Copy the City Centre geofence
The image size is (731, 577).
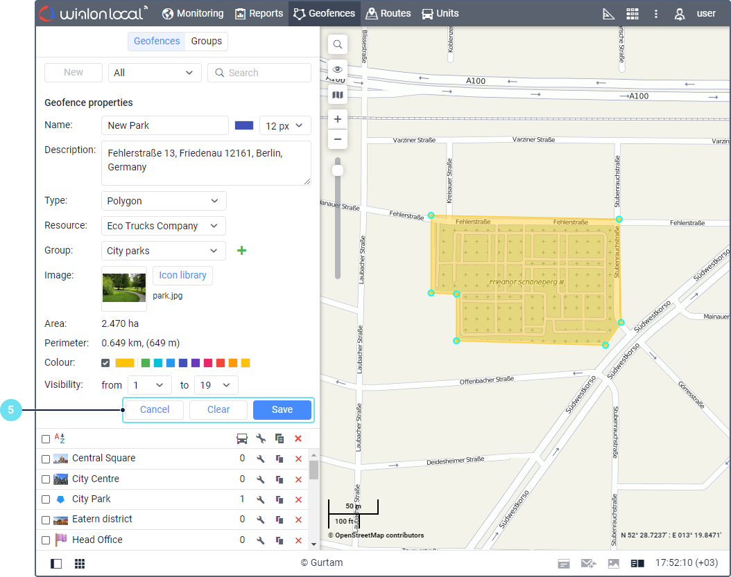click(279, 479)
